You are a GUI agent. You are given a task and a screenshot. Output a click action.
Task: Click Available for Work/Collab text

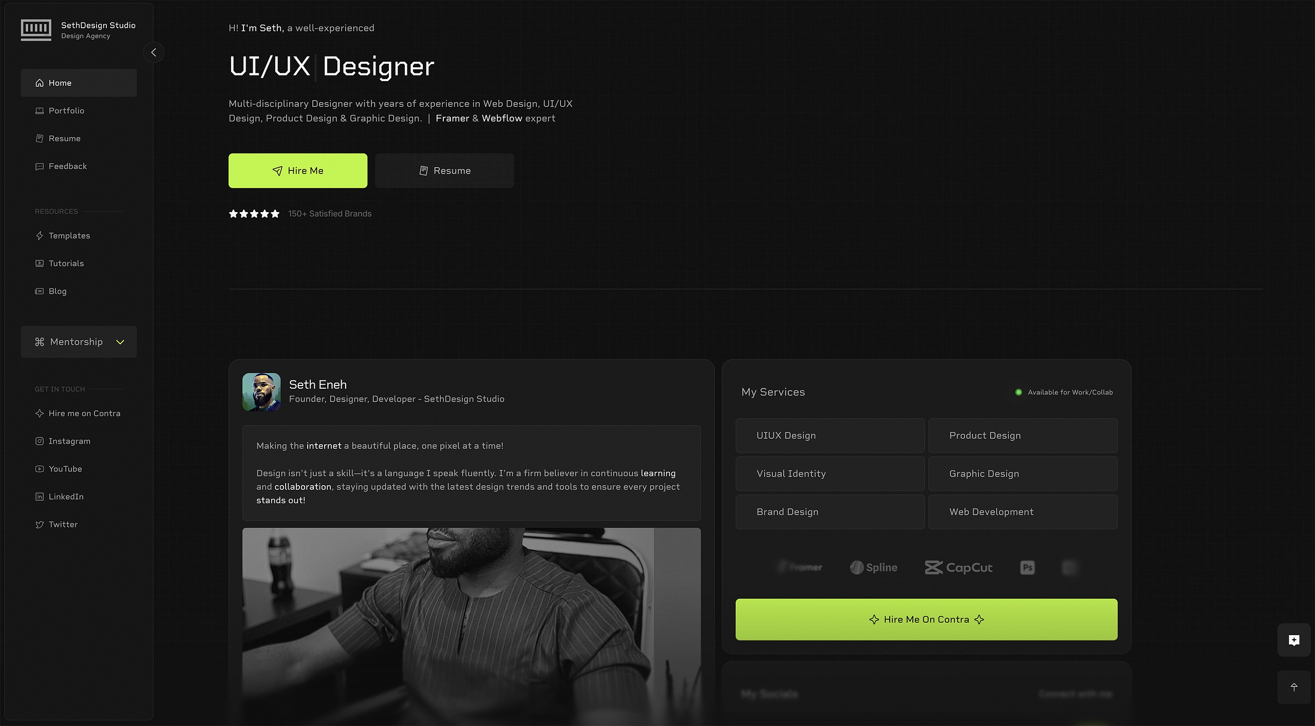tap(1070, 392)
